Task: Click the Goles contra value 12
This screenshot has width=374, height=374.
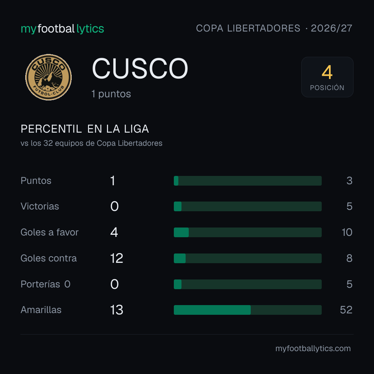Action: [117, 258]
